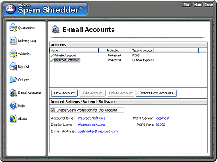Open the Options label in sidebar

tap(24, 80)
